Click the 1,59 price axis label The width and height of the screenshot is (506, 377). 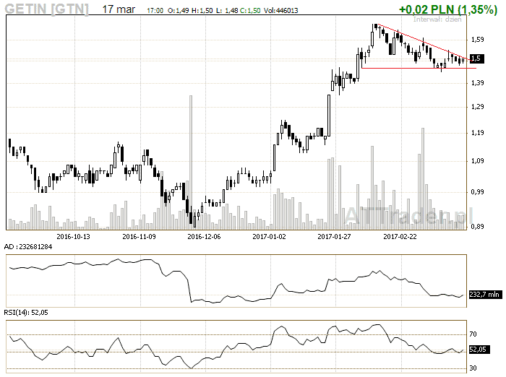coord(476,39)
